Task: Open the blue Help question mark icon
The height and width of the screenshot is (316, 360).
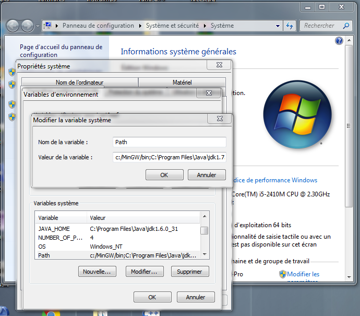Action: [x=339, y=41]
